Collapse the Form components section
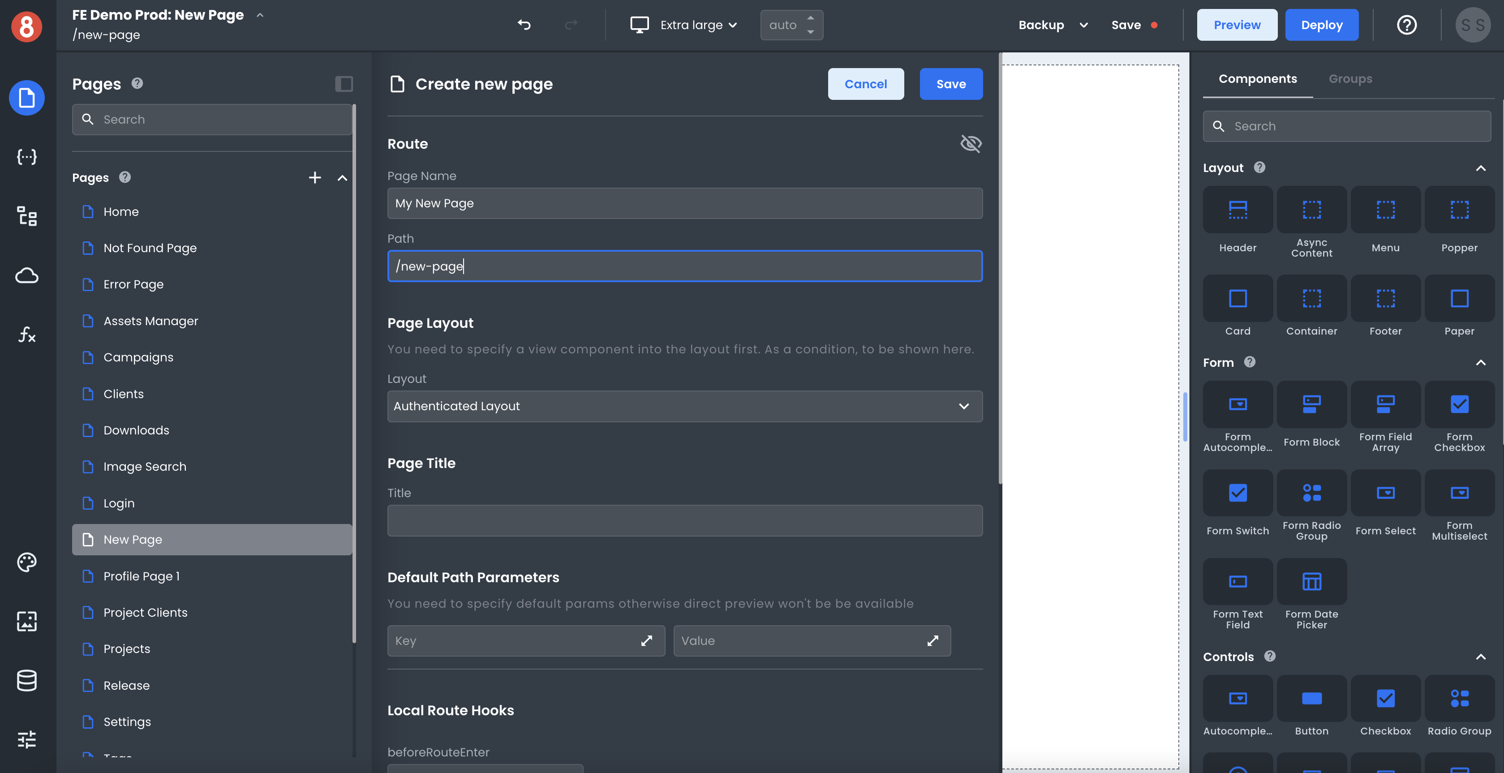This screenshot has width=1504, height=773. 1481,363
